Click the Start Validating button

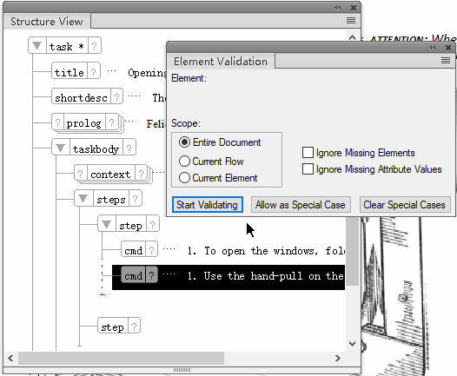pyautogui.click(x=208, y=205)
